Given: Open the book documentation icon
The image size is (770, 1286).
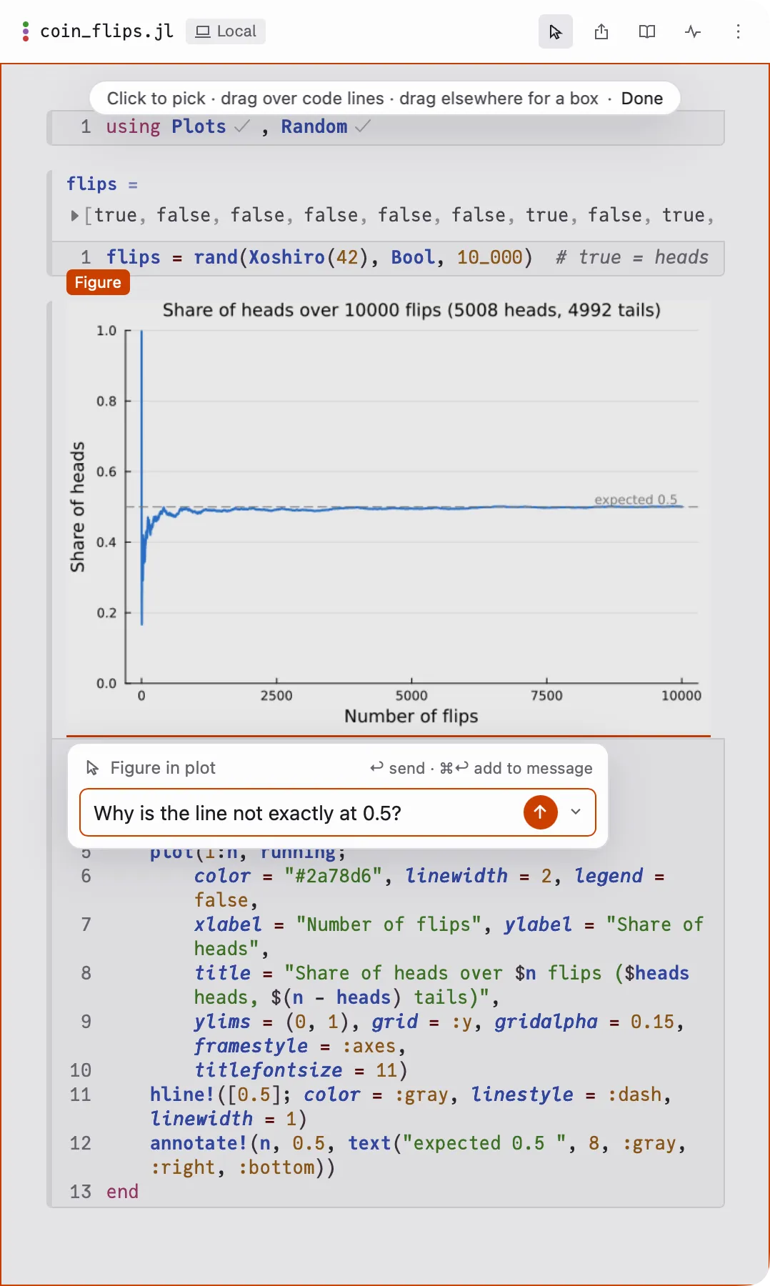Looking at the screenshot, I should [647, 31].
